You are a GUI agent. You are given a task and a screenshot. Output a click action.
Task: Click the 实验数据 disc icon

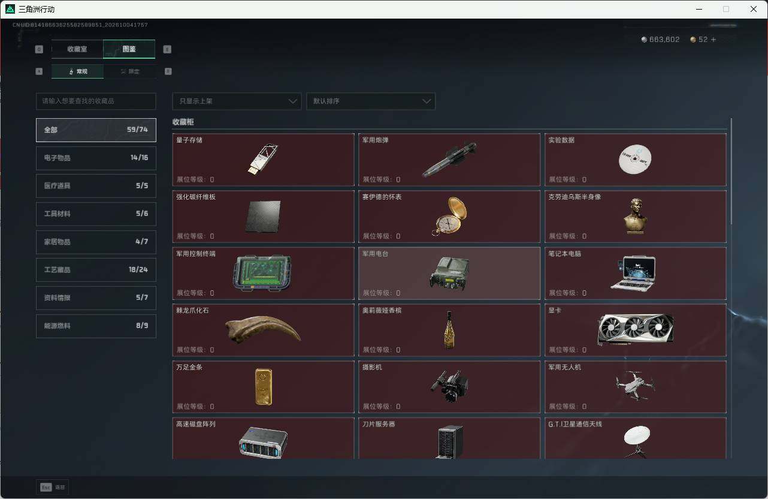(x=635, y=160)
